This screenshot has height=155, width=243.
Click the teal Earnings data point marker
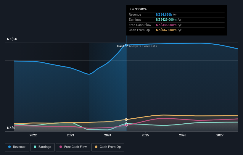point(126,124)
